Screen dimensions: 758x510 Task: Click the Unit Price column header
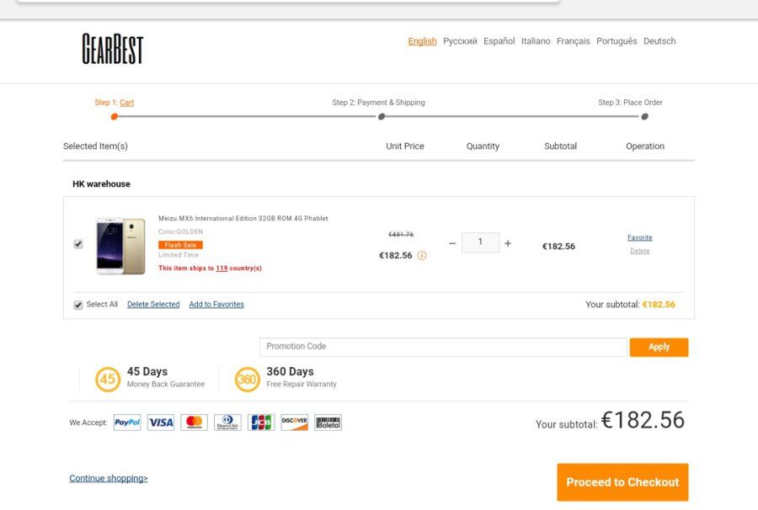[405, 146]
